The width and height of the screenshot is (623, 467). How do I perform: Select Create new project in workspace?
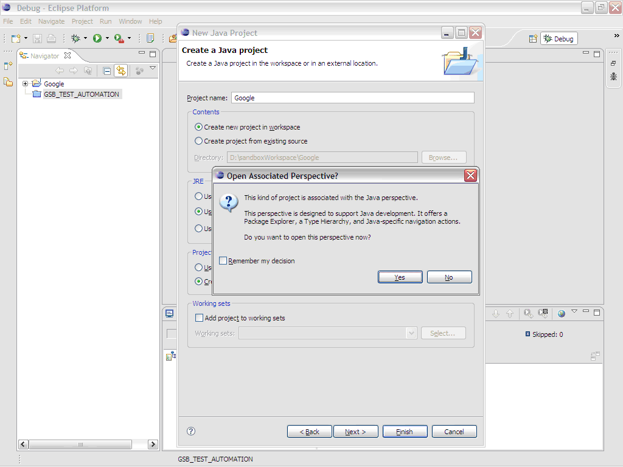pyautogui.click(x=198, y=127)
